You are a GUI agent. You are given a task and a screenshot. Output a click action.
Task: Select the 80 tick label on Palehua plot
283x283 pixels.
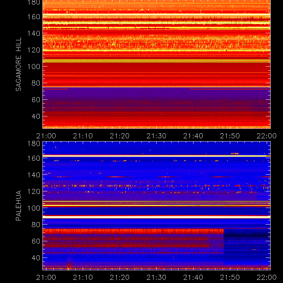(36, 225)
